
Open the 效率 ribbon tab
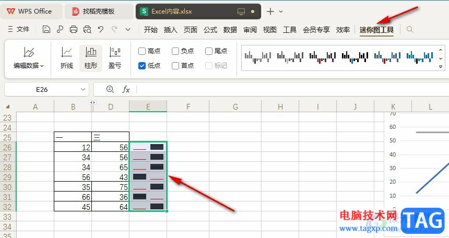click(343, 30)
